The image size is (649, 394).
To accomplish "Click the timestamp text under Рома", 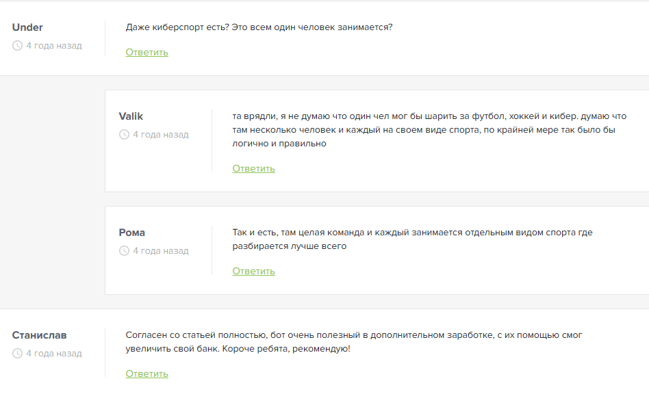I will pos(161,251).
